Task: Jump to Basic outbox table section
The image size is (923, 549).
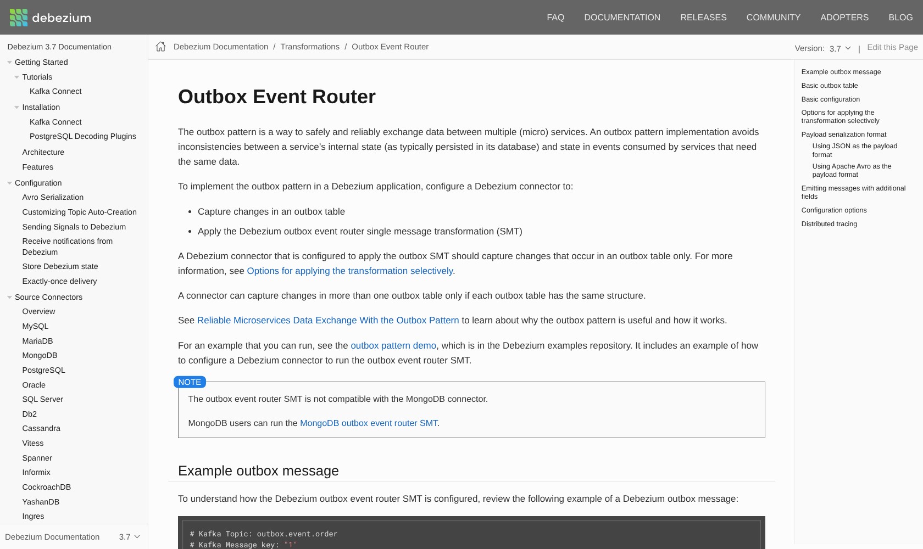Action: [829, 86]
